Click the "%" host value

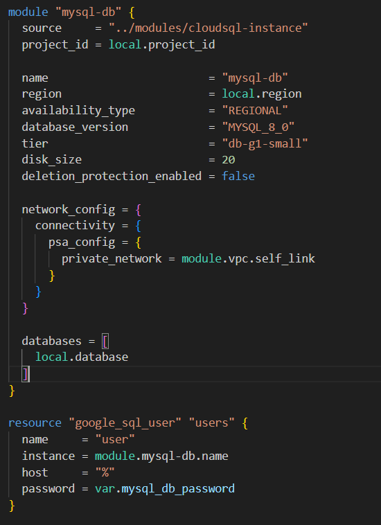pos(105,472)
